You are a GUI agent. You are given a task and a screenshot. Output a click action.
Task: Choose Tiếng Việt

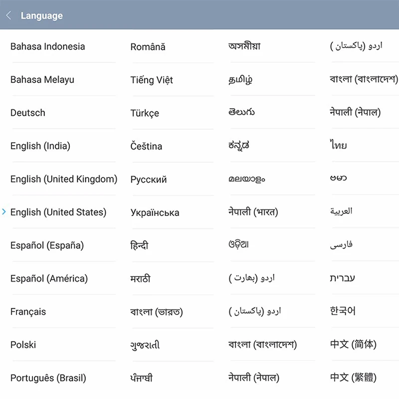[152, 80]
